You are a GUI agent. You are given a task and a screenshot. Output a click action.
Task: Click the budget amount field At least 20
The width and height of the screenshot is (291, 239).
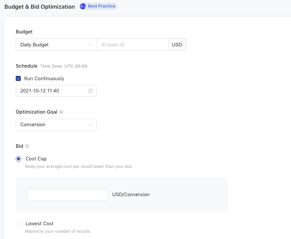point(132,44)
